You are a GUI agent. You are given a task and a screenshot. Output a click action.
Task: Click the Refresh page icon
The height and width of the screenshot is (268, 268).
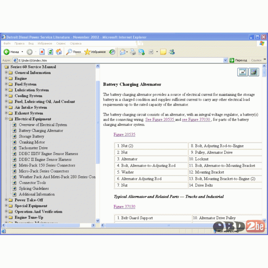point(51,52)
